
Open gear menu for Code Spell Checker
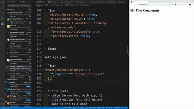point(30,23)
